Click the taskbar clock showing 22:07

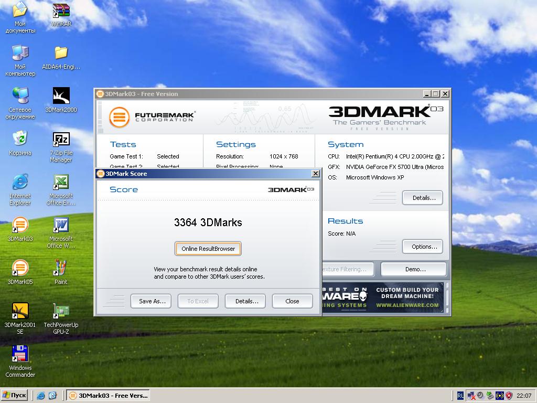[524, 396]
